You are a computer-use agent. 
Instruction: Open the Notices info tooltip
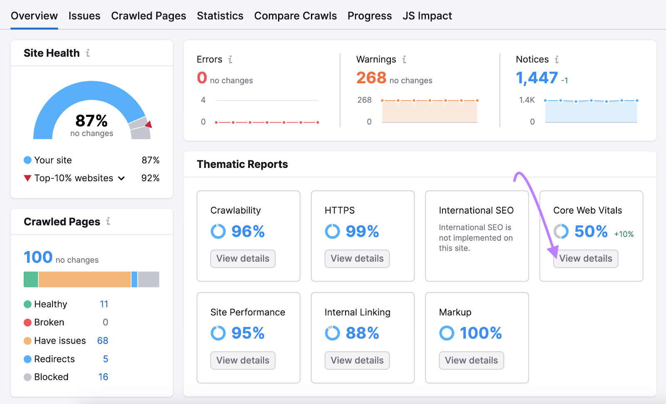[x=557, y=59]
